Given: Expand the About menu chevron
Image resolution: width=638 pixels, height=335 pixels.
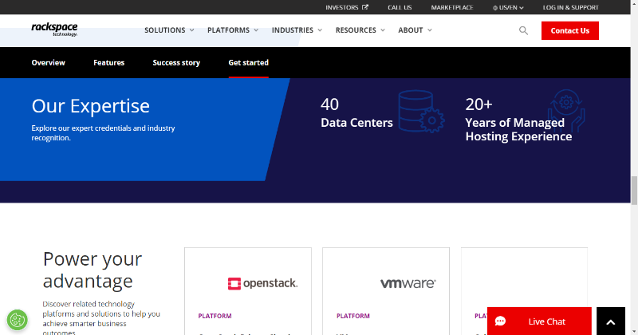Looking at the screenshot, I should 430,30.
